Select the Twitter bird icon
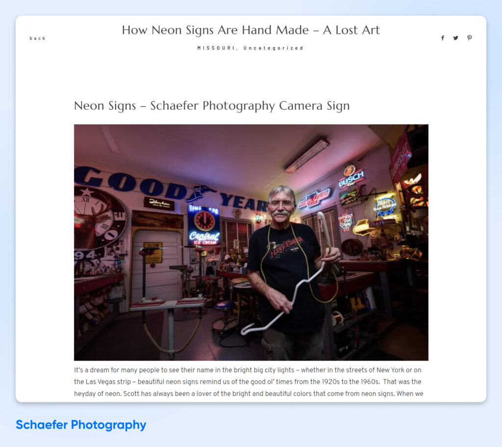 [456, 38]
